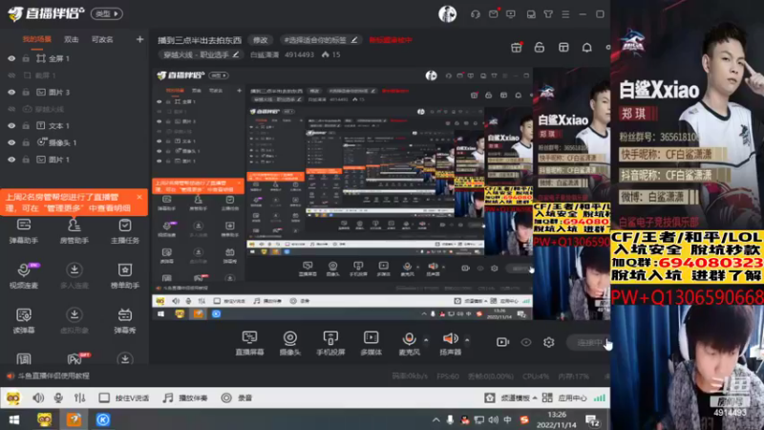Add 手机投屏 phone cast source
This screenshot has height=430, width=764.
tap(330, 343)
